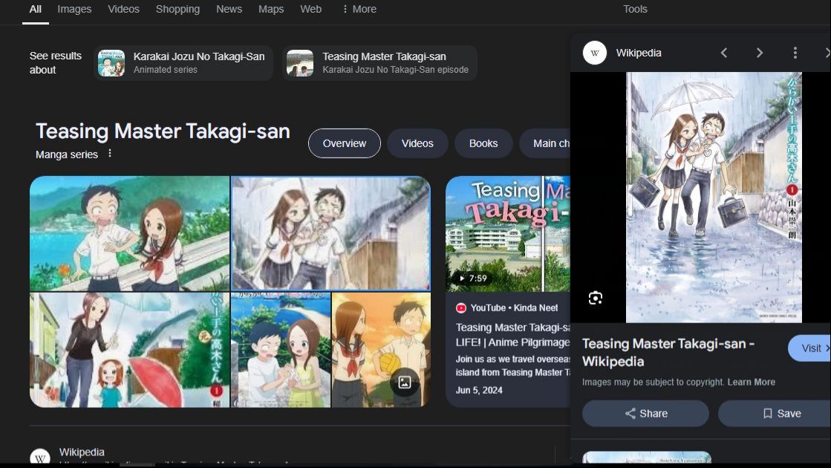
Task: Click the Wikipedia logo in image viewer panel
Action: [x=595, y=53]
